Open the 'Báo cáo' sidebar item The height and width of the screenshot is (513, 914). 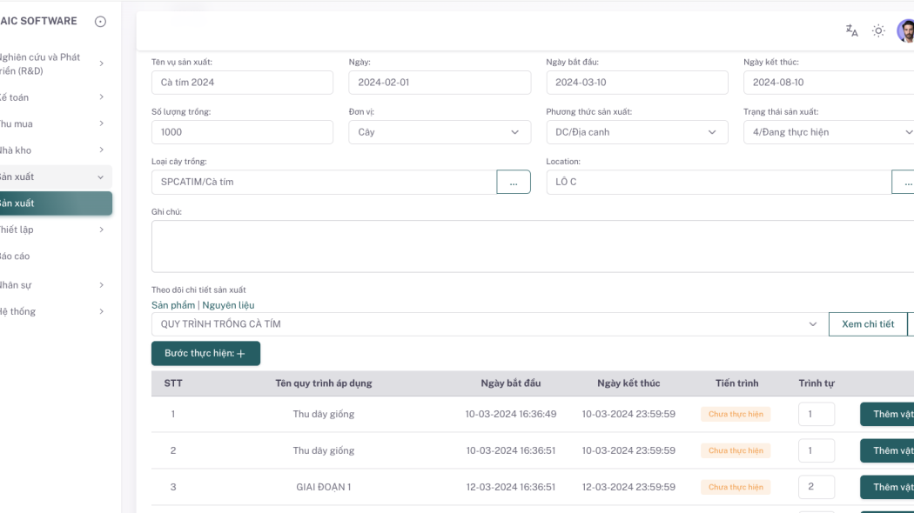pos(17,256)
